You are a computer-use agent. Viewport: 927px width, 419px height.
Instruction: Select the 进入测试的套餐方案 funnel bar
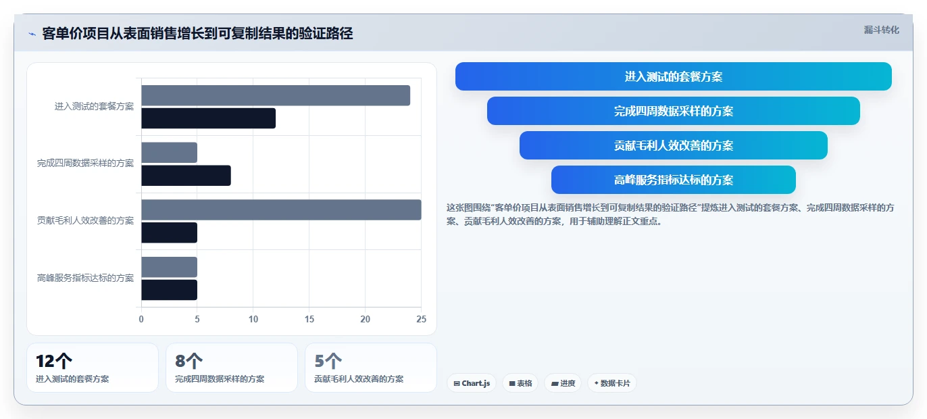[x=673, y=76]
